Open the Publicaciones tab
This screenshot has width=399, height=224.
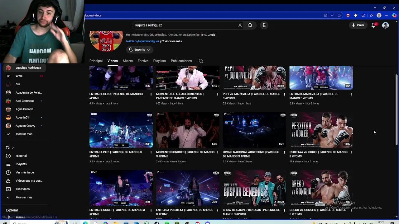click(x=181, y=61)
